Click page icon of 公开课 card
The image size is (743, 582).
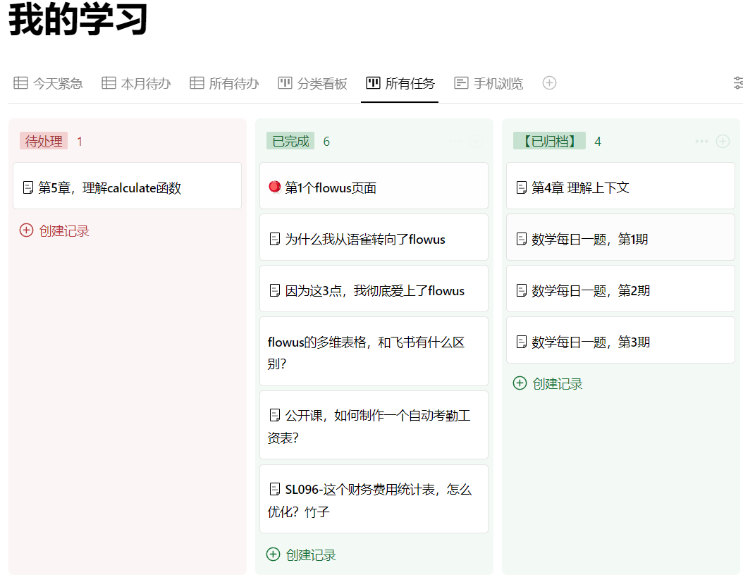275,415
